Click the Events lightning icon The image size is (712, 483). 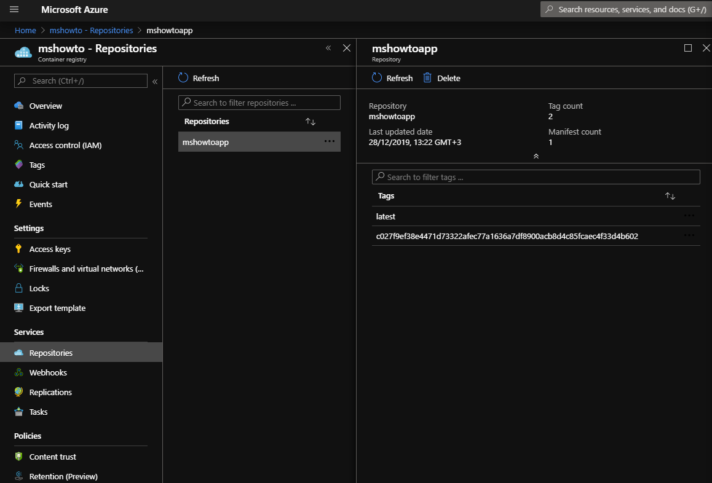18,203
